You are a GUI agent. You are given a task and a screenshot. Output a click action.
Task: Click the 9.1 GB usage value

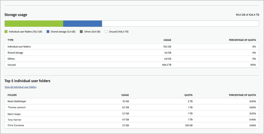[126, 101]
